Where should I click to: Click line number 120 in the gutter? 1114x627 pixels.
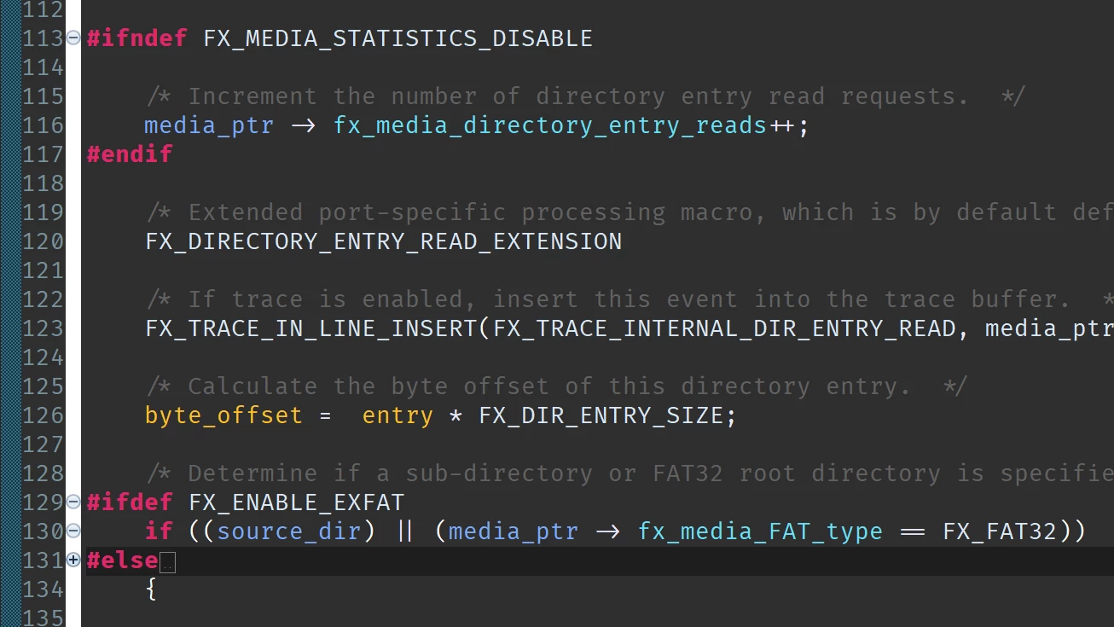44,241
